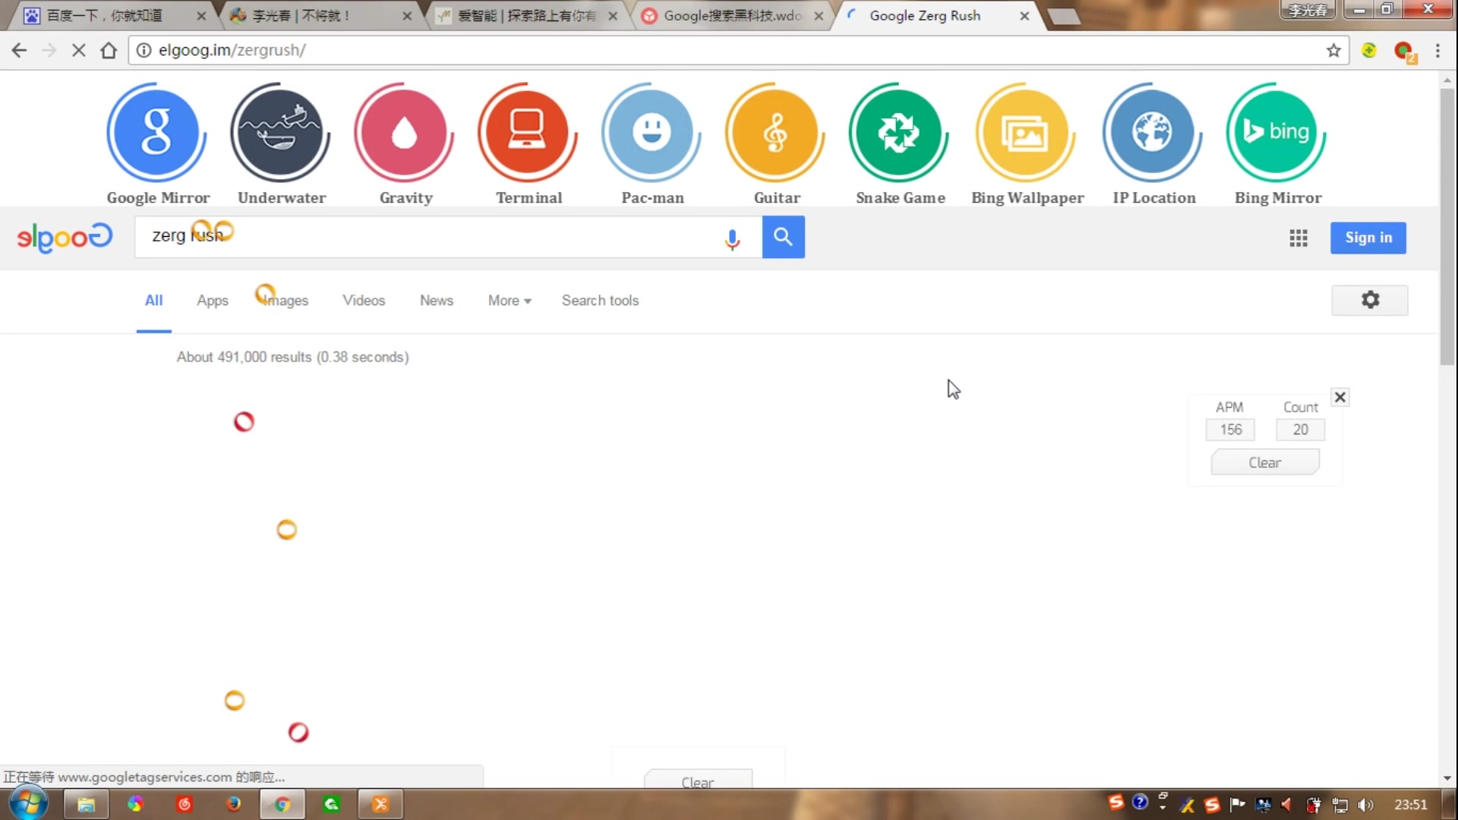
Task: Switch to News tab
Action: pyautogui.click(x=437, y=301)
